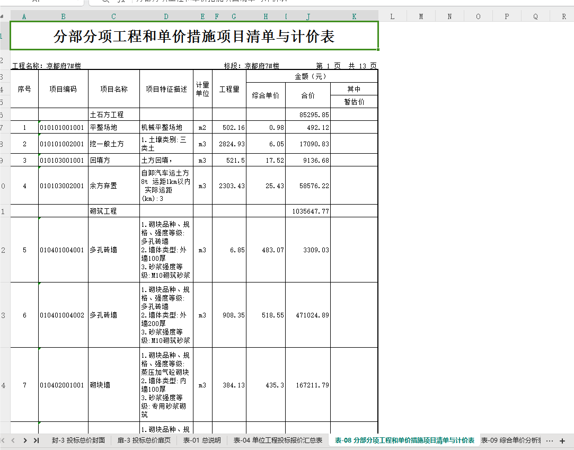Open the 表-01 总说明 sheet tab
574x450 pixels.
[202, 440]
